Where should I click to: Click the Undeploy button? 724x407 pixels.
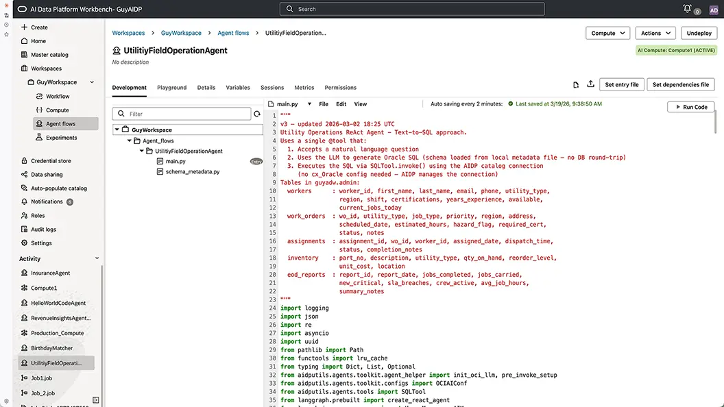(699, 33)
